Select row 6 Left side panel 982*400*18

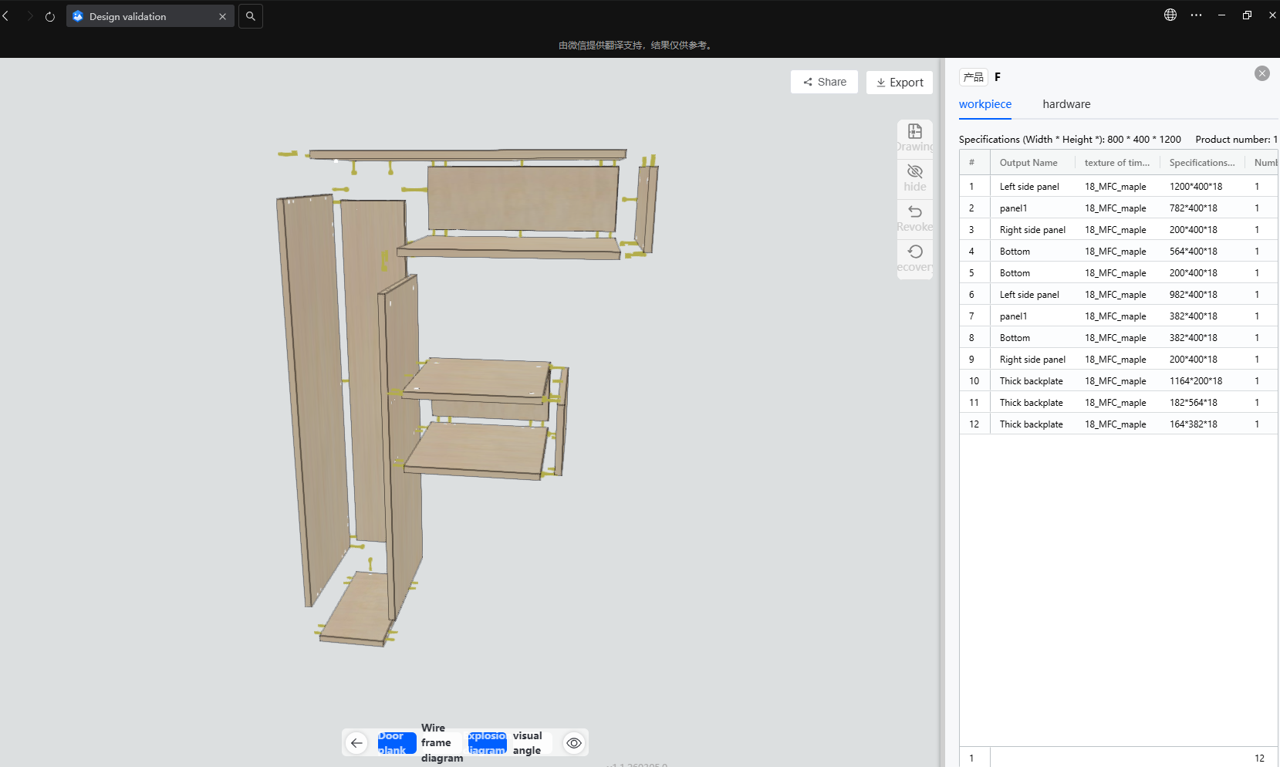pos(1119,295)
